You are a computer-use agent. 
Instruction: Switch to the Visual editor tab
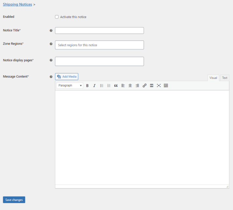click(213, 78)
